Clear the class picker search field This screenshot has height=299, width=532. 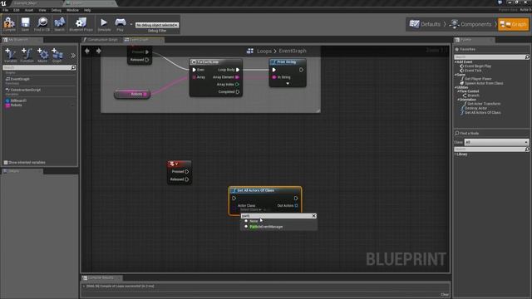click(314, 216)
